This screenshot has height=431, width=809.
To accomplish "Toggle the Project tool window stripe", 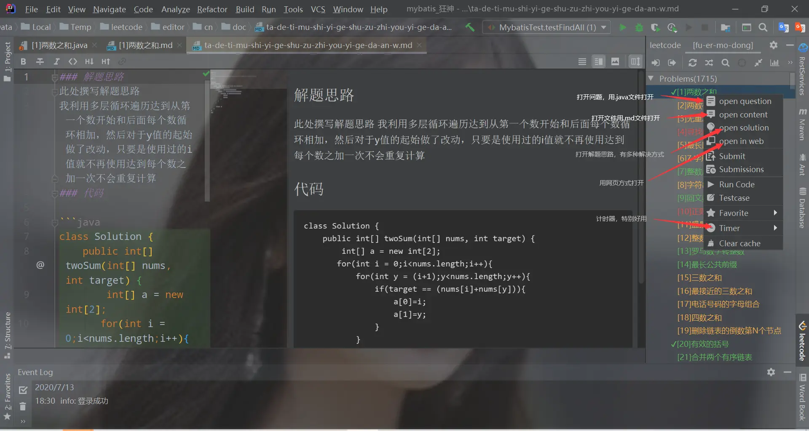I will tap(7, 61).
